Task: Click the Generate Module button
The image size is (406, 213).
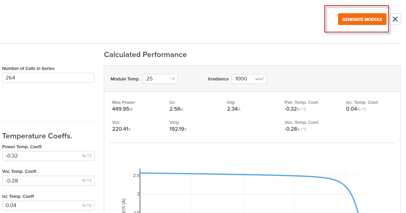Action: [x=362, y=19]
